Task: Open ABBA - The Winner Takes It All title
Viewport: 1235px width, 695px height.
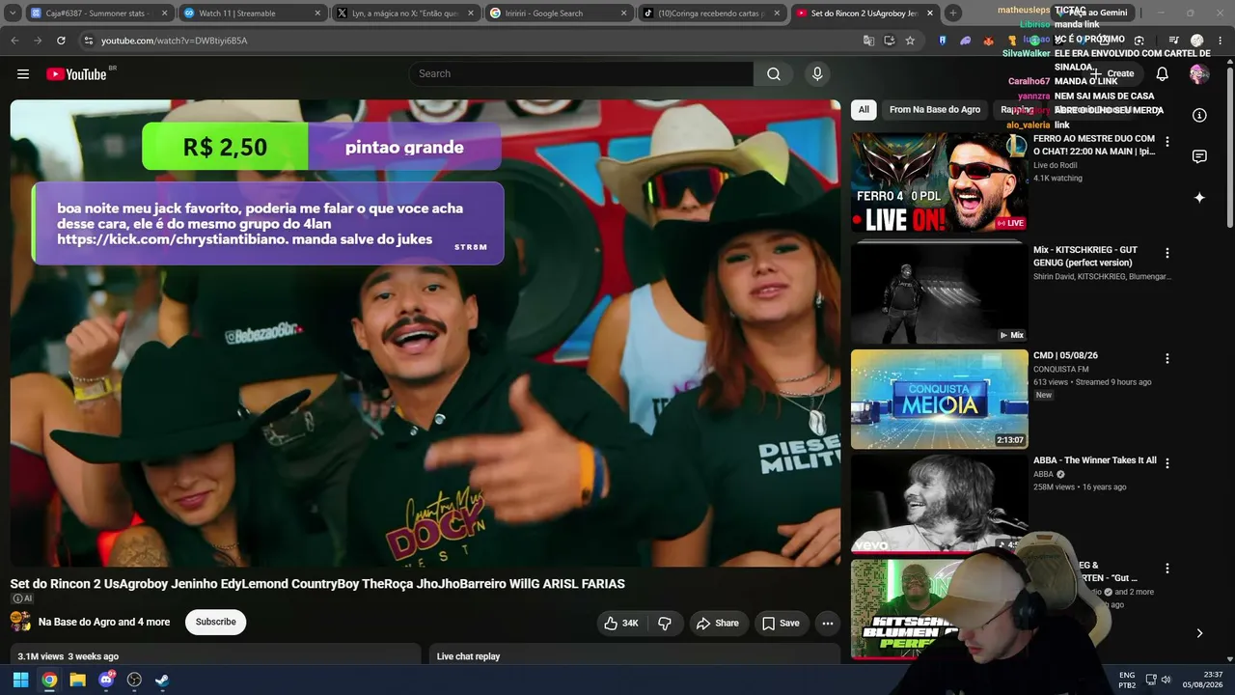Action: pos(1094,460)
